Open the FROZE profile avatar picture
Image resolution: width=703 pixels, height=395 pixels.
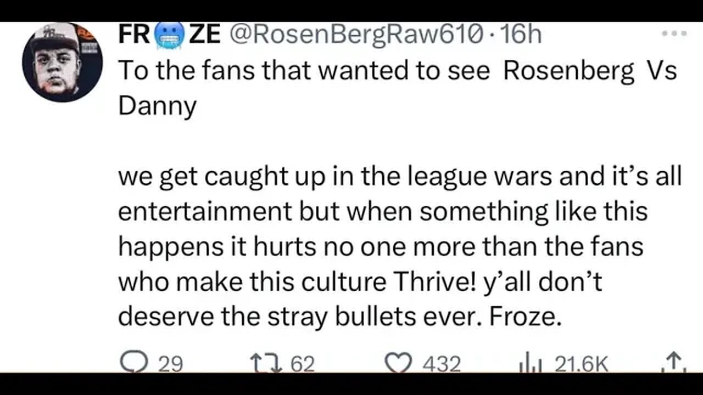point(62,62)
